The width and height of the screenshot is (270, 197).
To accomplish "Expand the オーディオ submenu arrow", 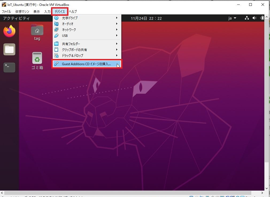I will [x=117, y=24].
